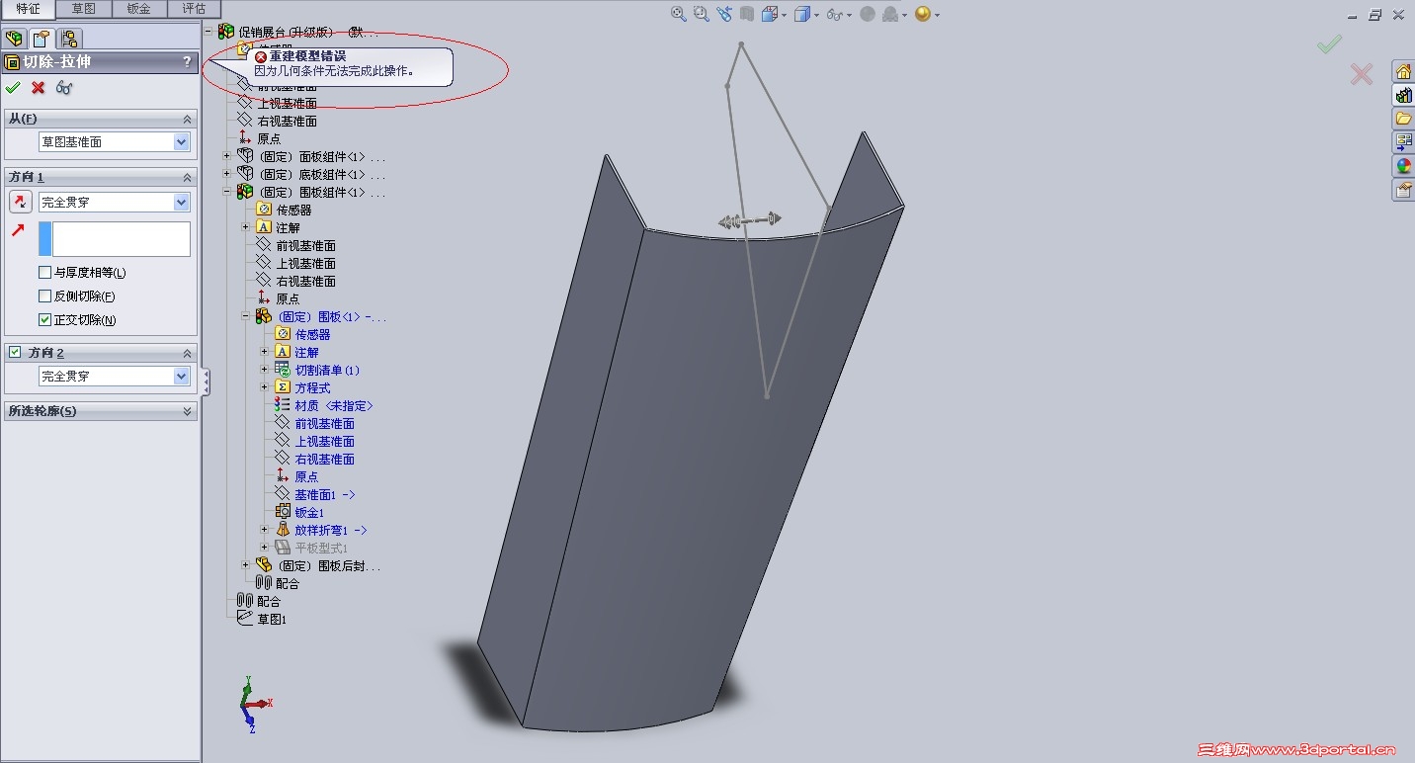The height and width of the screenshot is (763, 1415).
Task: Click the Hide/Show Items glasses icon
Action: pos(834,14)
